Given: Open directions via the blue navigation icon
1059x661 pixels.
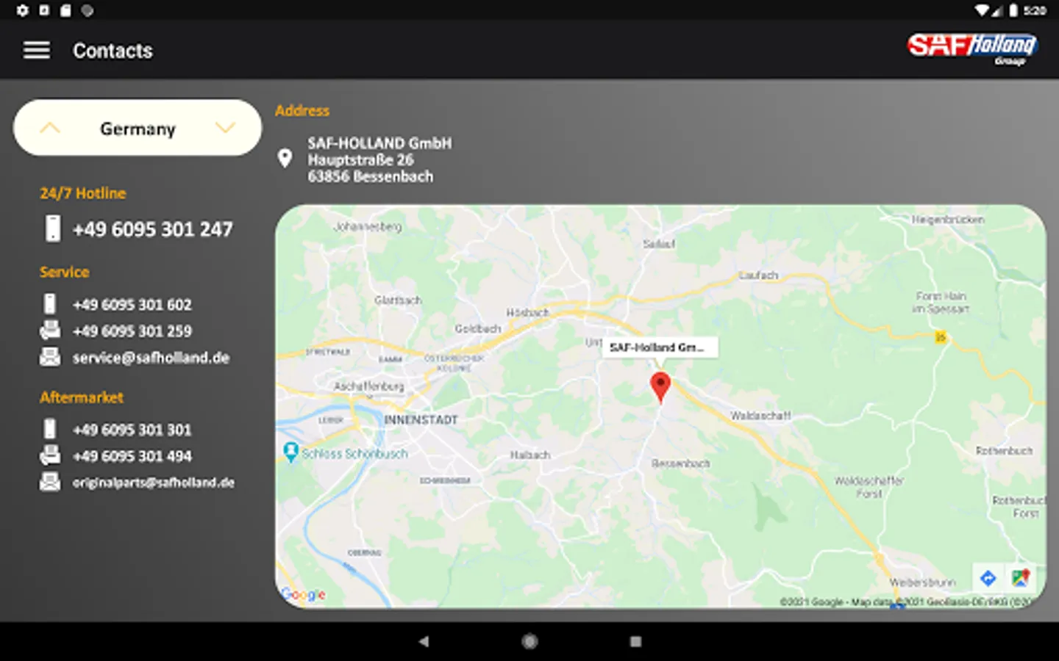Looking at the screenshot, I should [988, 578].
